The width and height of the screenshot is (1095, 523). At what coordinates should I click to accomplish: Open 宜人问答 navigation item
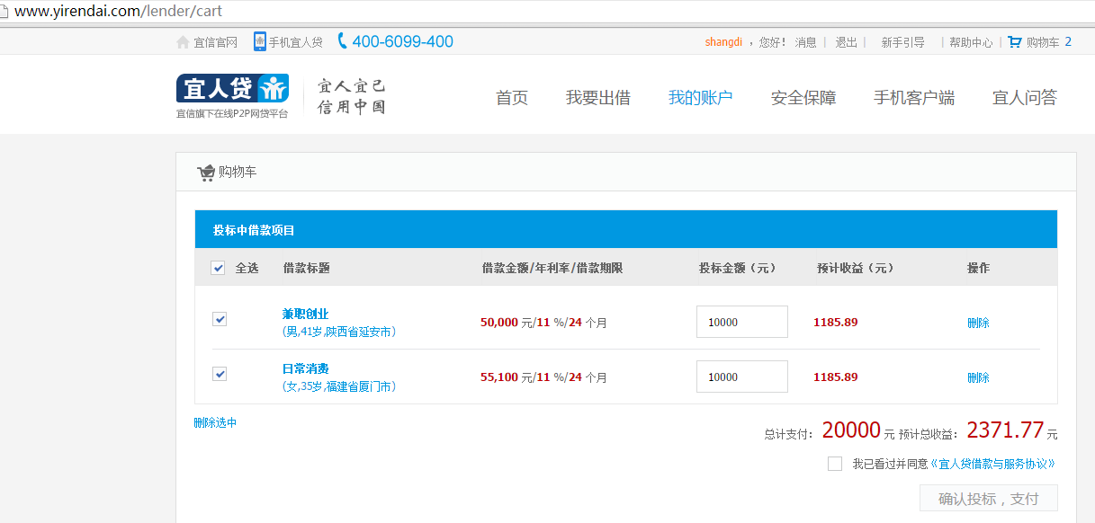coord(1025,98)
